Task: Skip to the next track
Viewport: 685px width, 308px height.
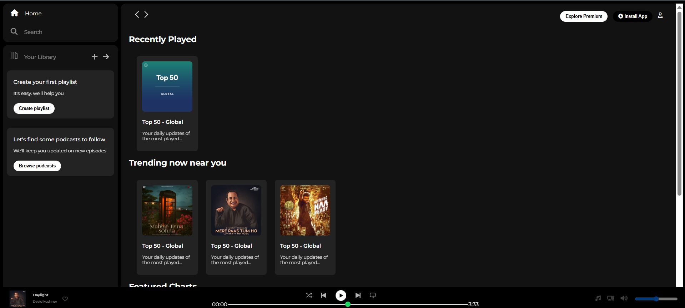Action: click(358, 295)
